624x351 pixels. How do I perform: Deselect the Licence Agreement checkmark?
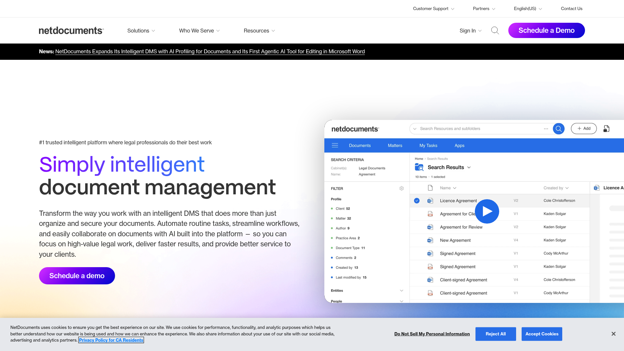tap(417, 201)
